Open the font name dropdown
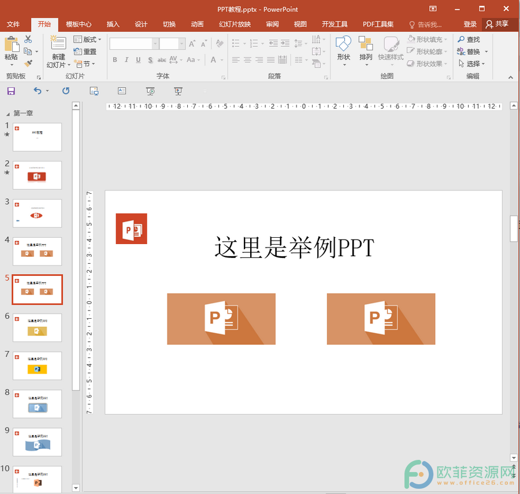The image size is (520, 494). click(x=155, y=43)
